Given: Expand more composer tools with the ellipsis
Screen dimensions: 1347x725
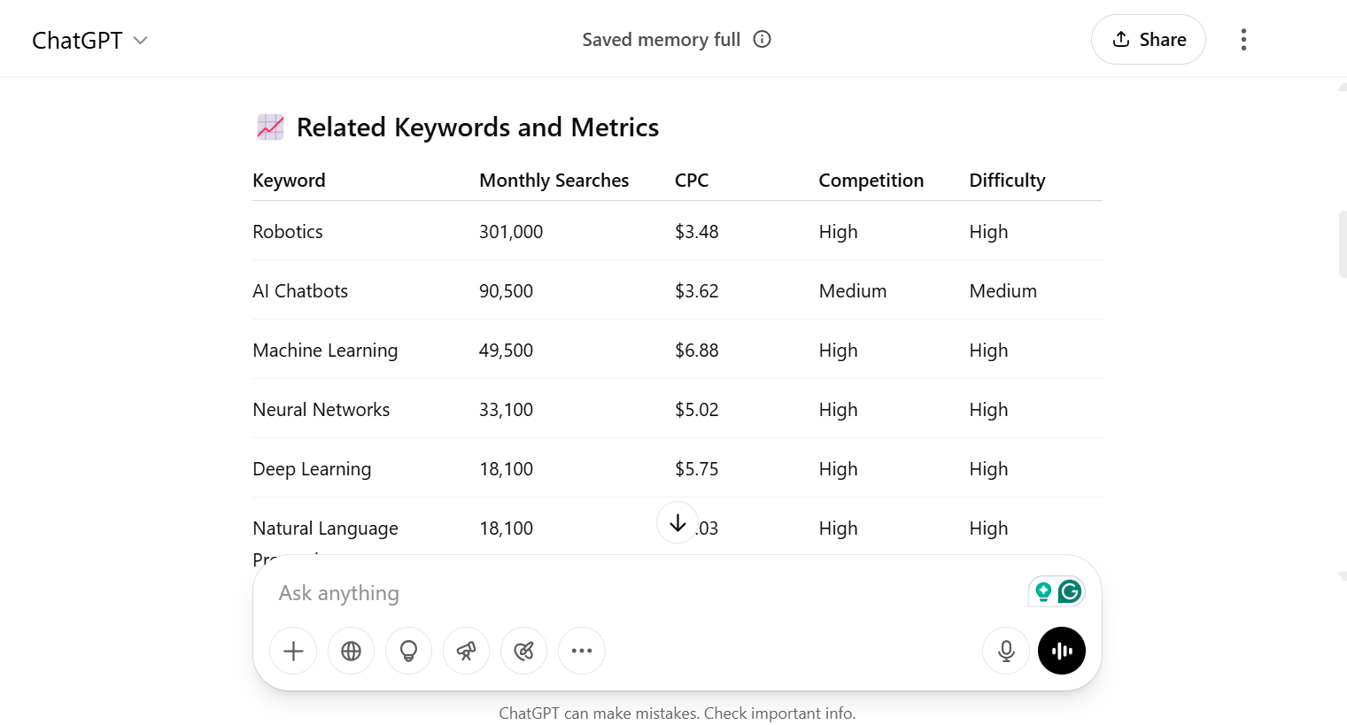Looking at the screenshot, I should 581,651.
